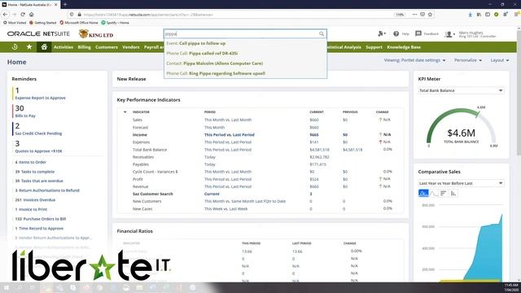Go to the Home house icon
Screen dimensions: 521x293
point(44,47)
